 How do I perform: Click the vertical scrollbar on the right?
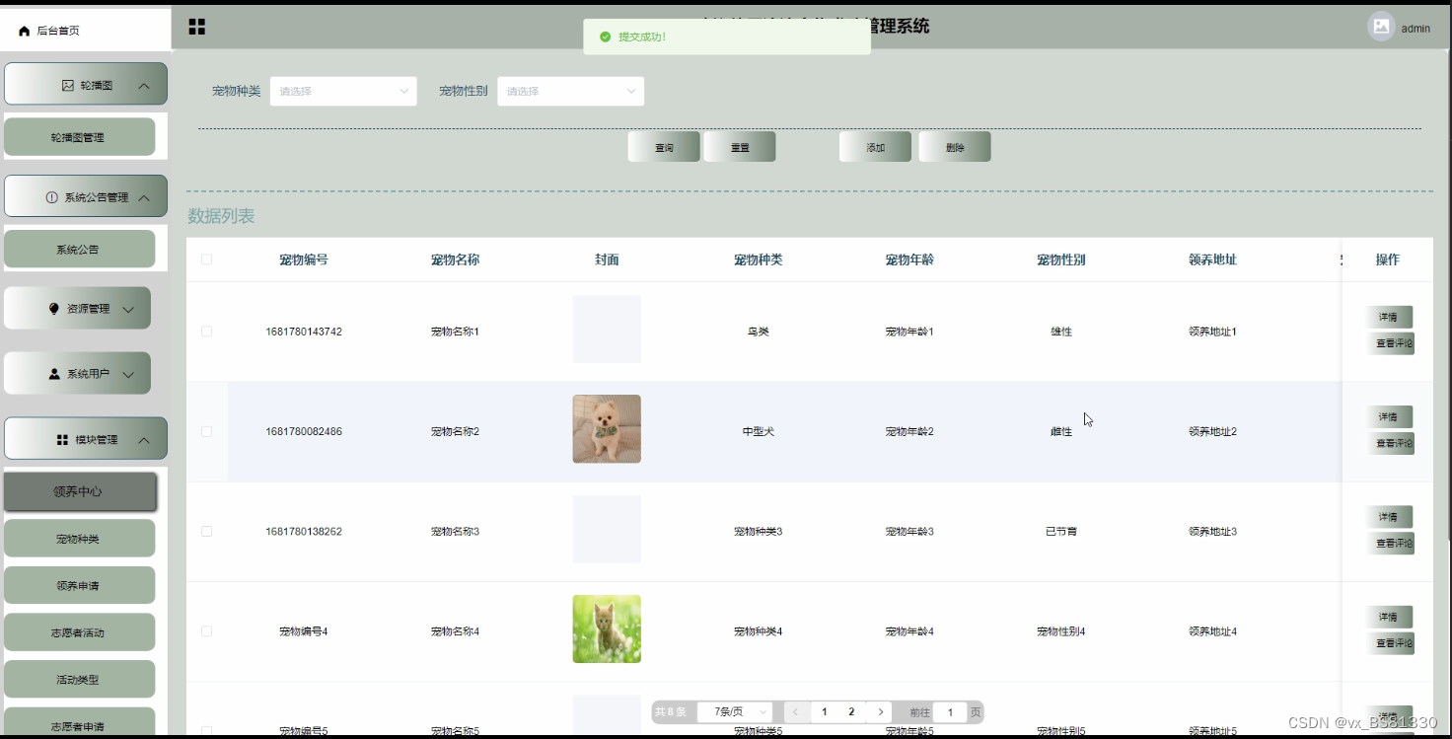1447,296
